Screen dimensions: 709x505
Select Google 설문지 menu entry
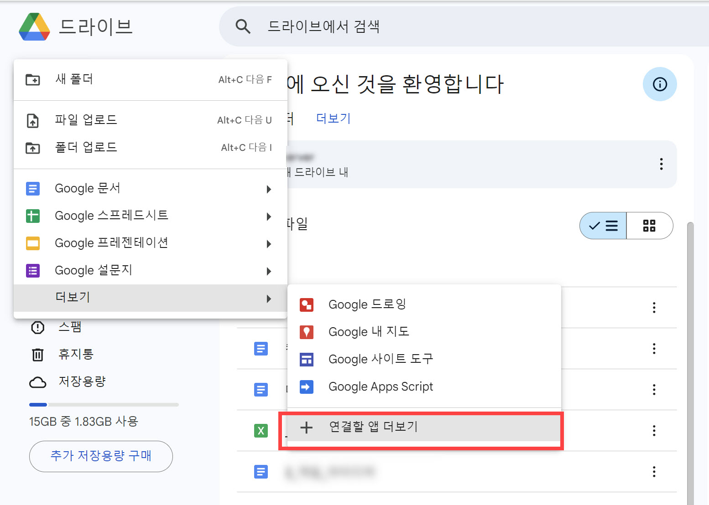pyautogui.click(x=151, y=270)
